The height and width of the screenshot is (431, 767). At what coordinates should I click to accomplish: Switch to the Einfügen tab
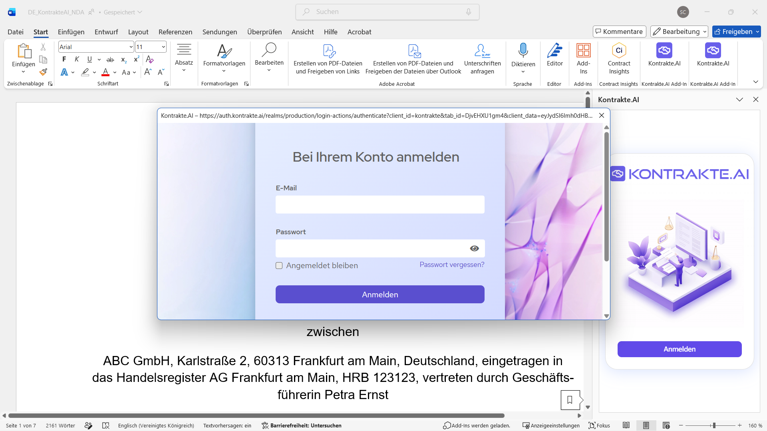click(x=71, y=32)
